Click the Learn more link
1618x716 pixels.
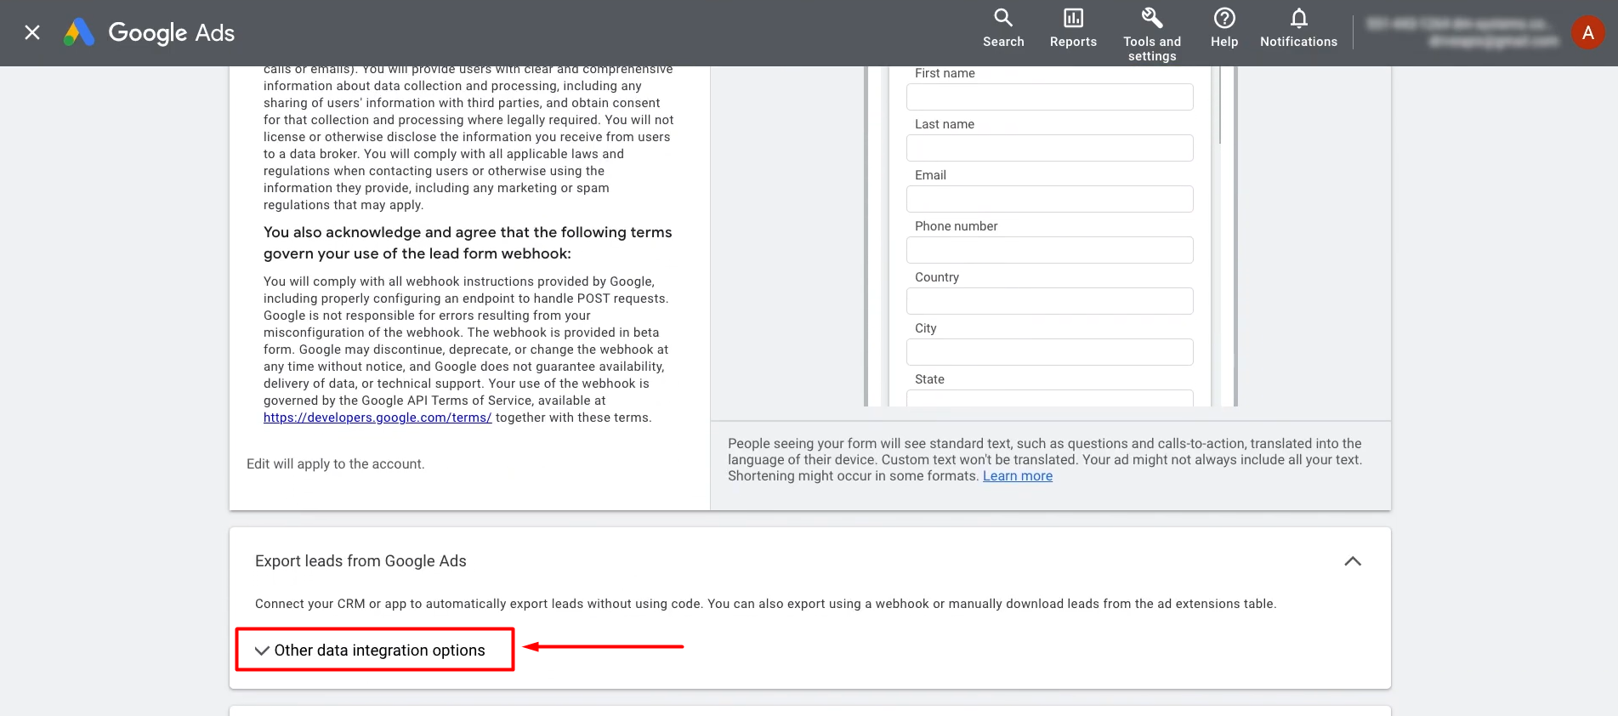pyautogui.click(x=1018, y=476)
